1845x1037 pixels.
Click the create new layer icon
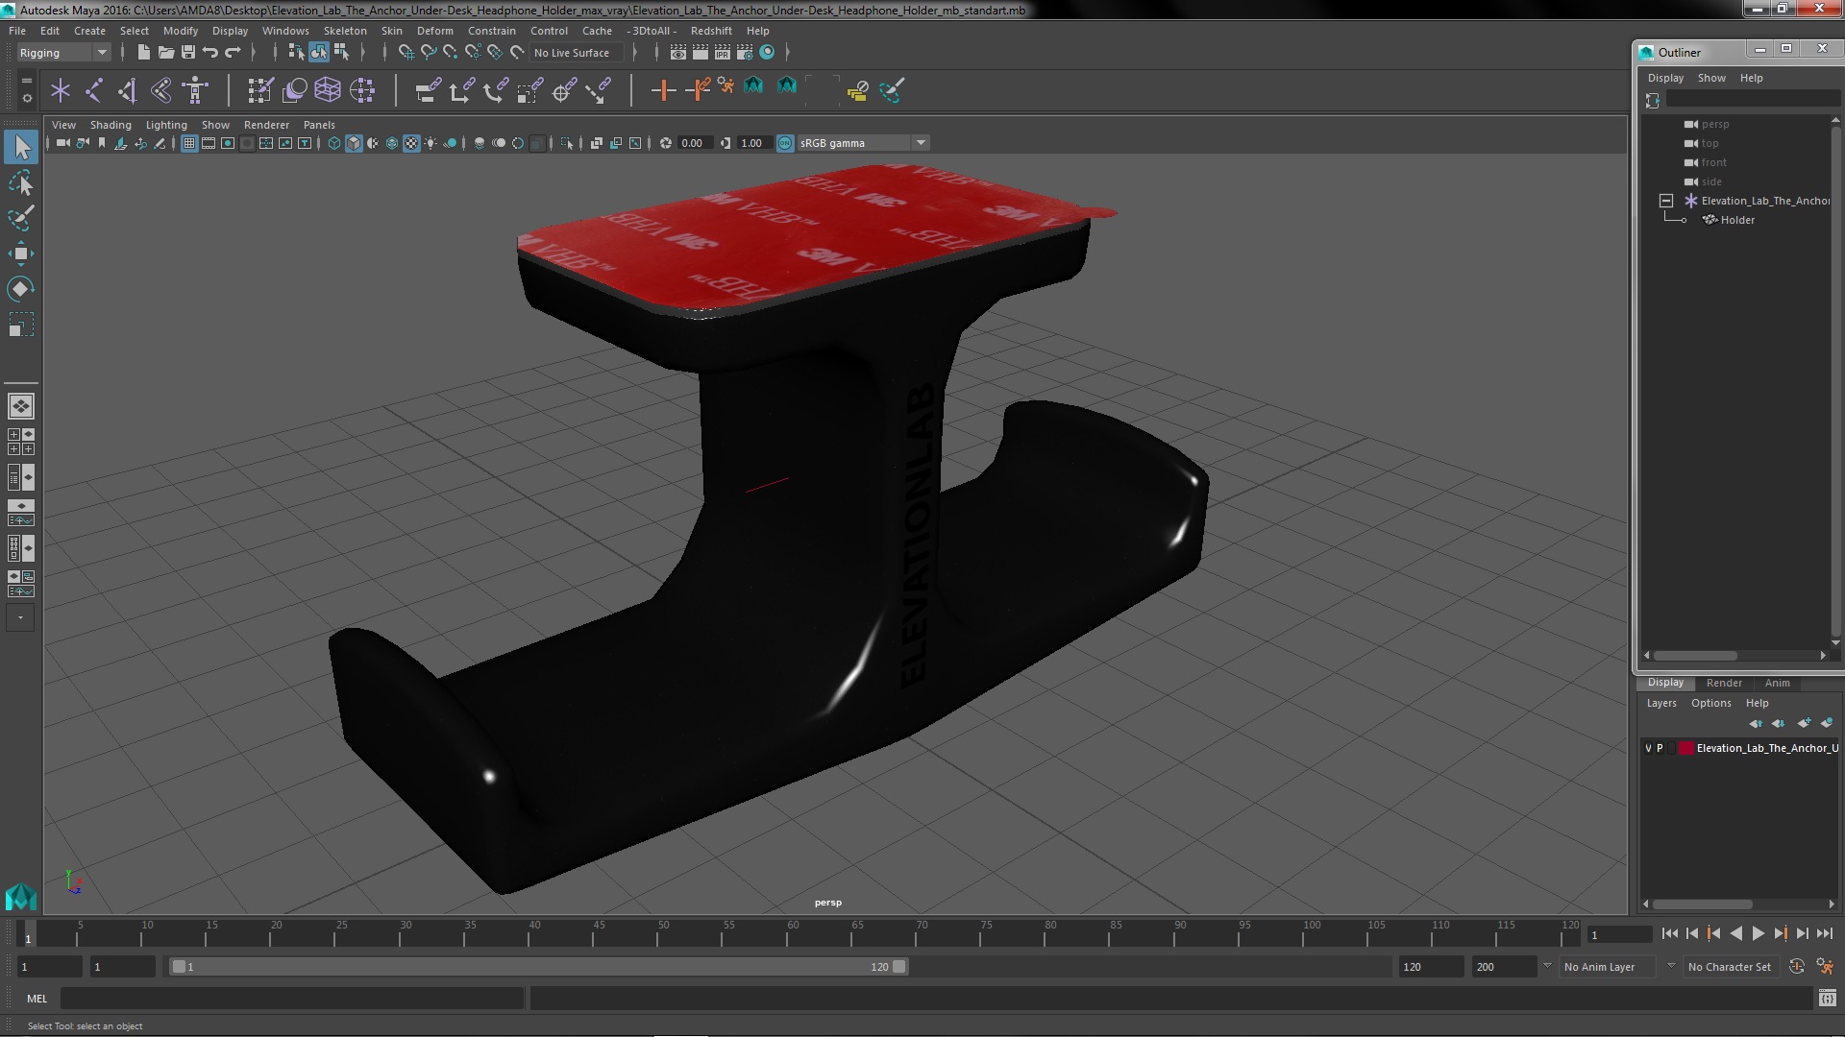tap(1804, 723)
